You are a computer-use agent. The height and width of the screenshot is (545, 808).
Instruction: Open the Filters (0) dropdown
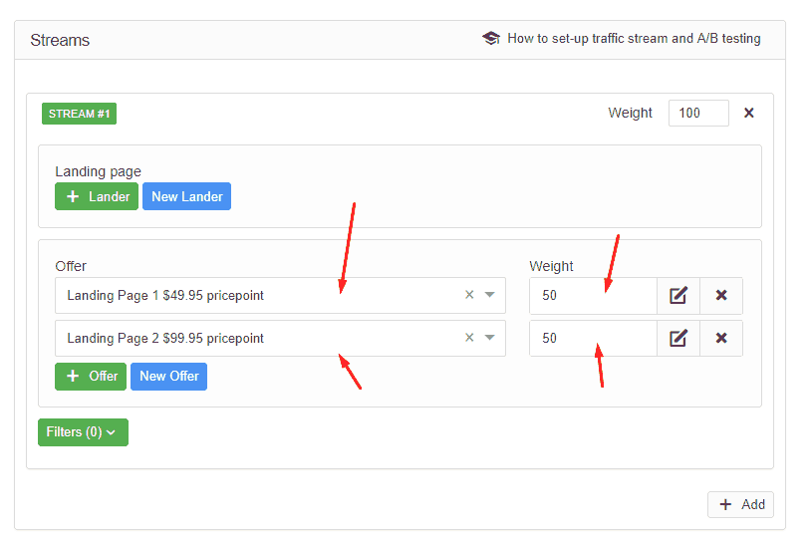pos(83,432)
